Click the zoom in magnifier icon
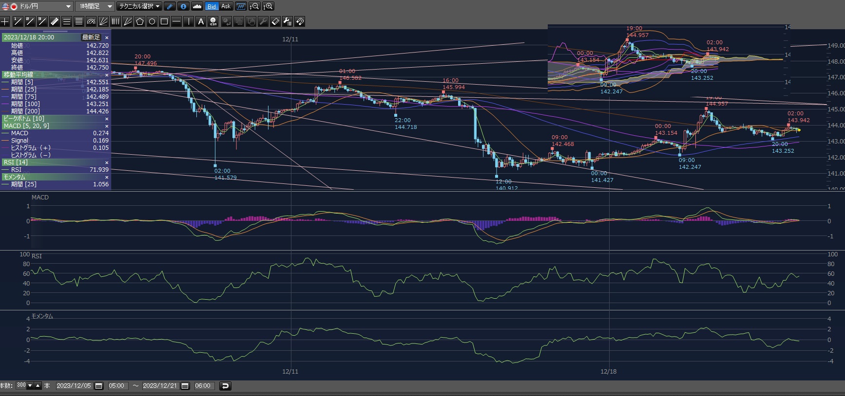 268,6
